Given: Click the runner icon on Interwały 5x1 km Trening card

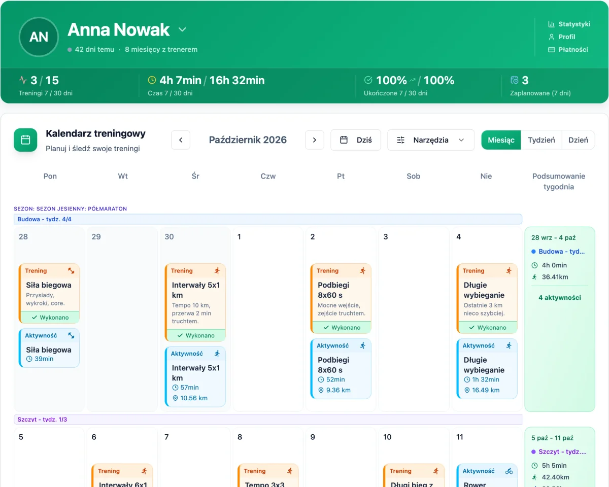Looking at the screenshot, I should point(217,271).
